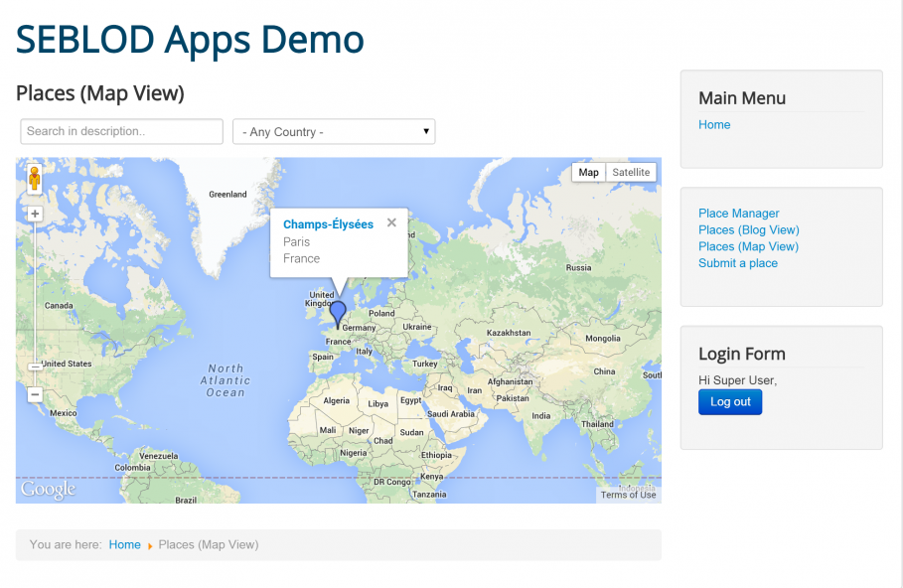This screenshot has width=903, height=588.
Task: Click the DR Congo label on map
Action: click(x=392, y=482)
